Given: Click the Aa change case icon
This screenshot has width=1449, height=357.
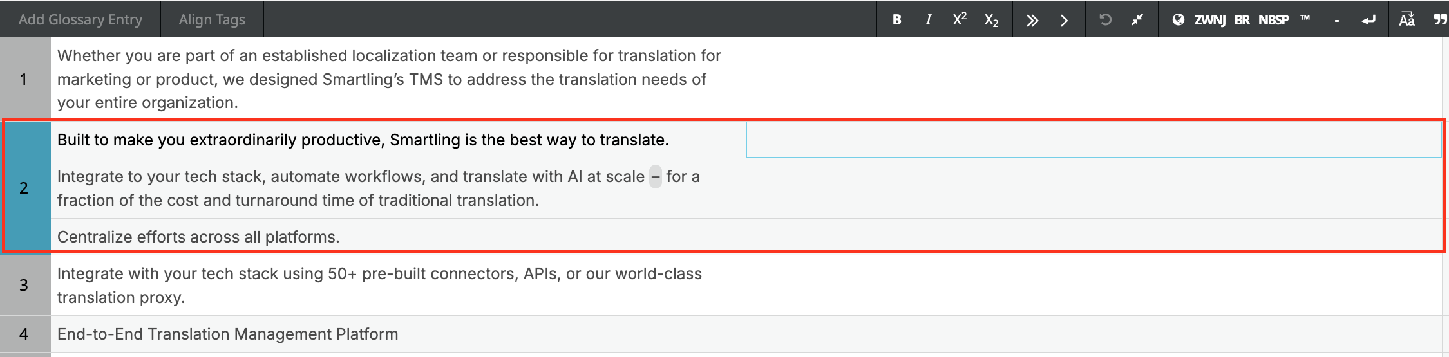Looking at the screenshot, I should coord(1406,20).
